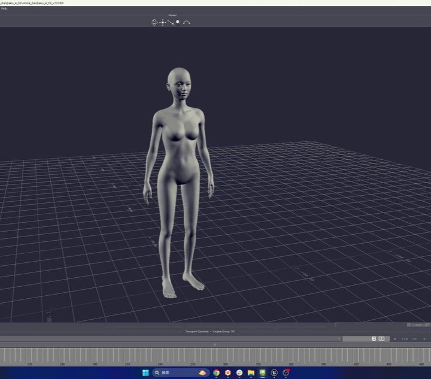Click the MotionBuilder icon in the taskbar
Screen dimensions: 431x379
tap(262, 372)
